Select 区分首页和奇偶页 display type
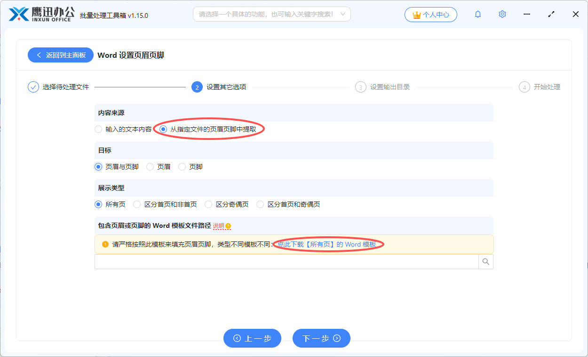 [288, 204]
